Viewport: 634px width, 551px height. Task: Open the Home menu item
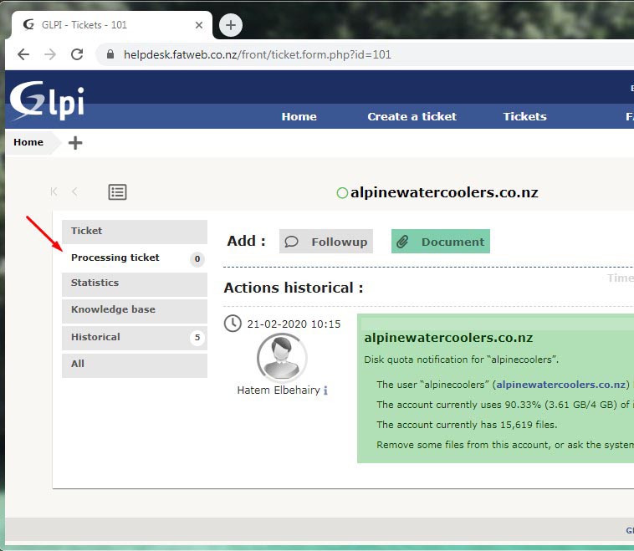[299, 116]
